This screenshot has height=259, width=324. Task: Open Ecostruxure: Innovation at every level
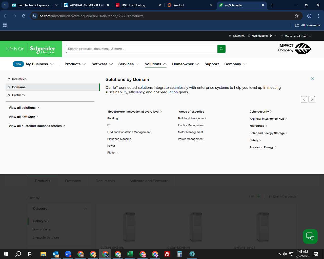click(x=135, y=112)
